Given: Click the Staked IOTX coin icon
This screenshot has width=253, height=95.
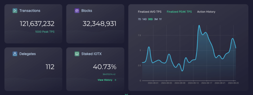Looking at the screenshot, I should coord(77,54).
